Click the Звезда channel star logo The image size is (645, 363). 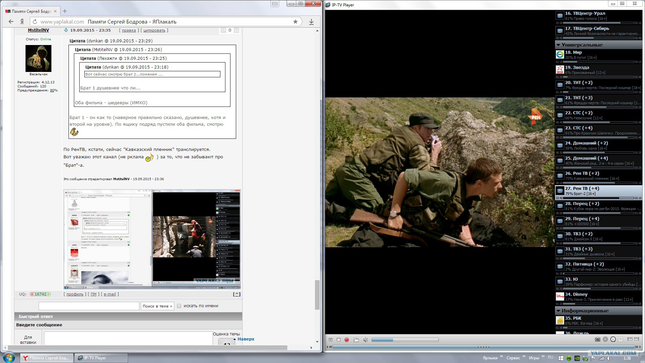560,70
